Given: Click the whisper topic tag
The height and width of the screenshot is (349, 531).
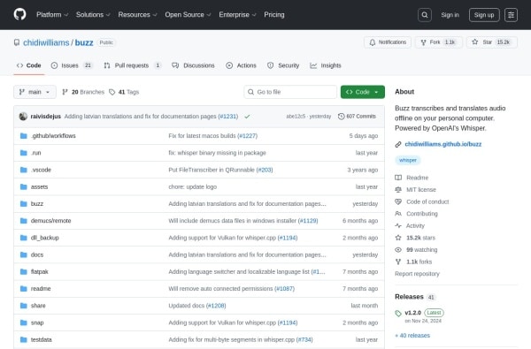Looking at the screenshot, I should click(408, 160).
